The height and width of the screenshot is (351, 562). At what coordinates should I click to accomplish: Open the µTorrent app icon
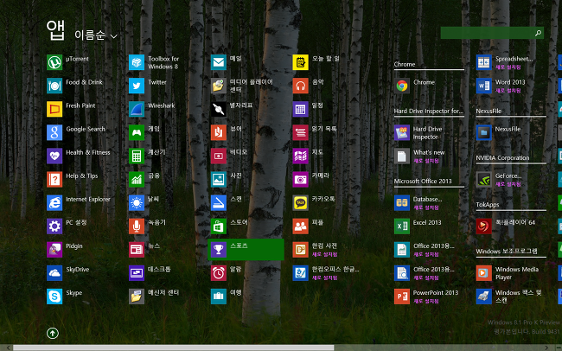[x=54, y=62]
